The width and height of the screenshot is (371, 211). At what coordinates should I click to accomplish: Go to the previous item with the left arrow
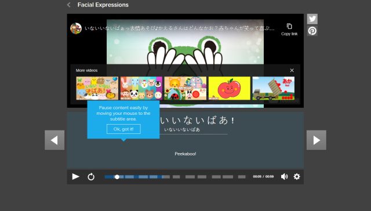tap(54, 140)
